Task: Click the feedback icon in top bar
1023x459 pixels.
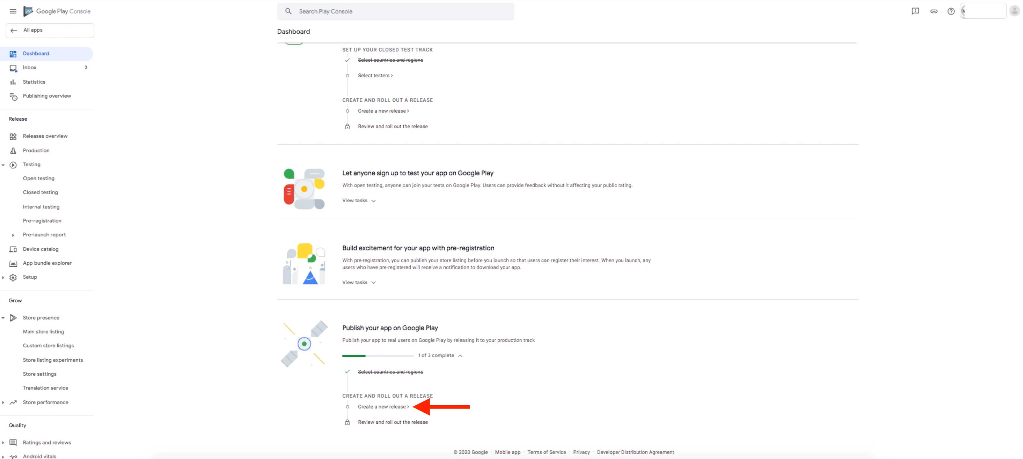Action: 915,11
